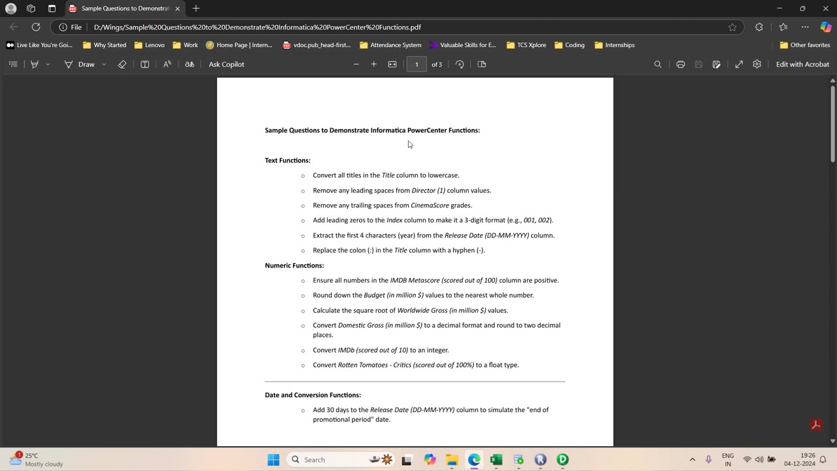Viewport: 837px width, 471px height.
Task: Open browser Settings and more menu
Action: coord(805,27)
